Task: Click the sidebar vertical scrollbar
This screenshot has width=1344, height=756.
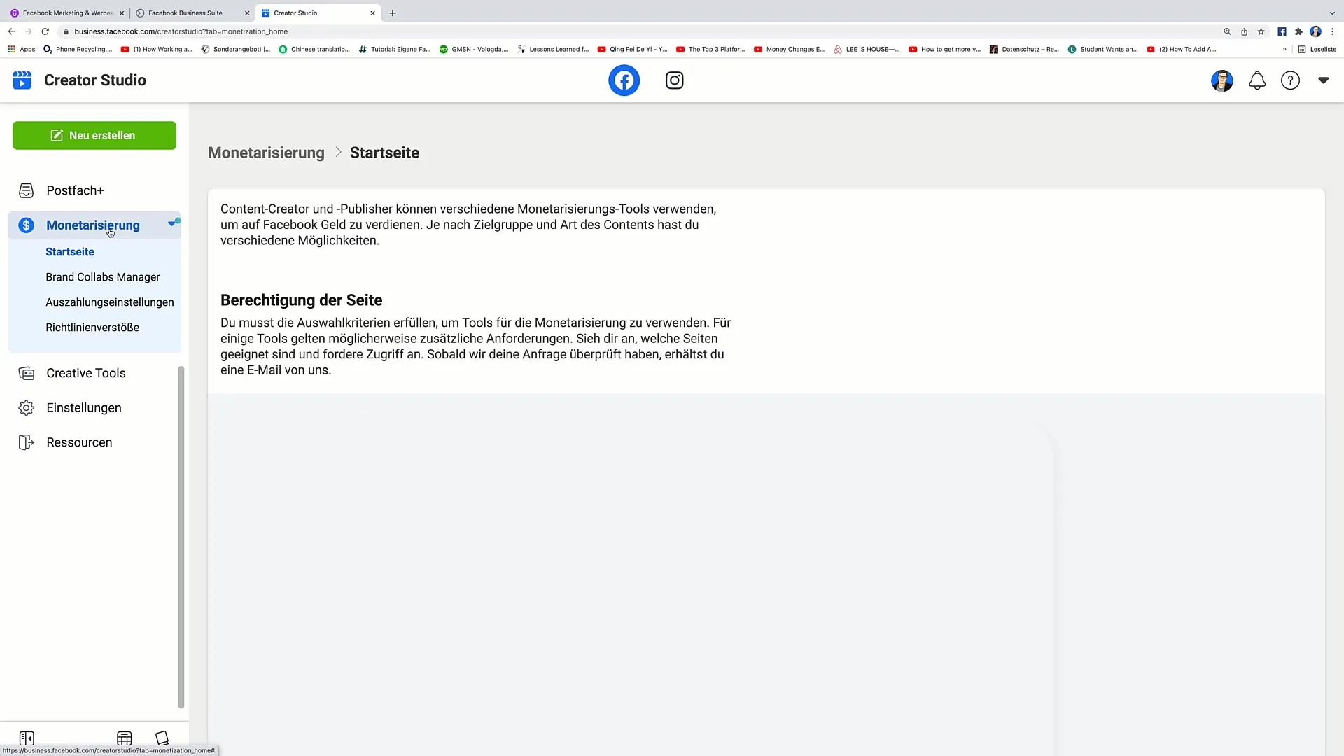Action: [x=181, y=538]
